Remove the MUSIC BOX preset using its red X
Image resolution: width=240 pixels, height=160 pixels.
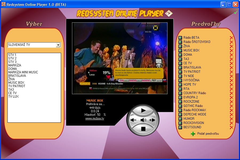(x=231, y=51)
